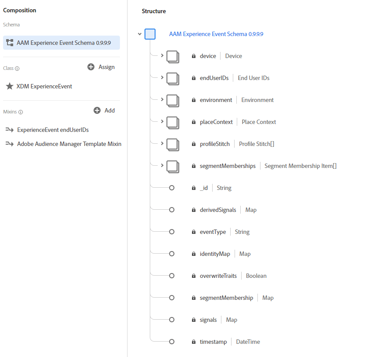This screenshot has height=357, width=369.
Task: Collapse the root schema node chevron
Action: coord(140,34)
